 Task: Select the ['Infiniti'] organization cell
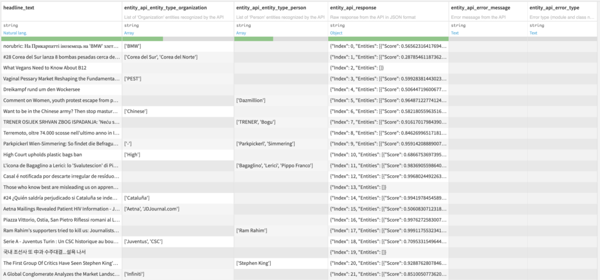pos(178,274)
